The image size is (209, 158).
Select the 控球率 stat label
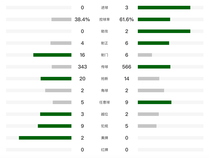pos(104,19)
